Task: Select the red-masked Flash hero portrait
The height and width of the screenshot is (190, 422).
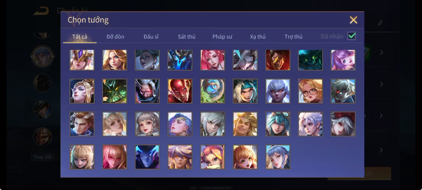Action: coord(180,91)
